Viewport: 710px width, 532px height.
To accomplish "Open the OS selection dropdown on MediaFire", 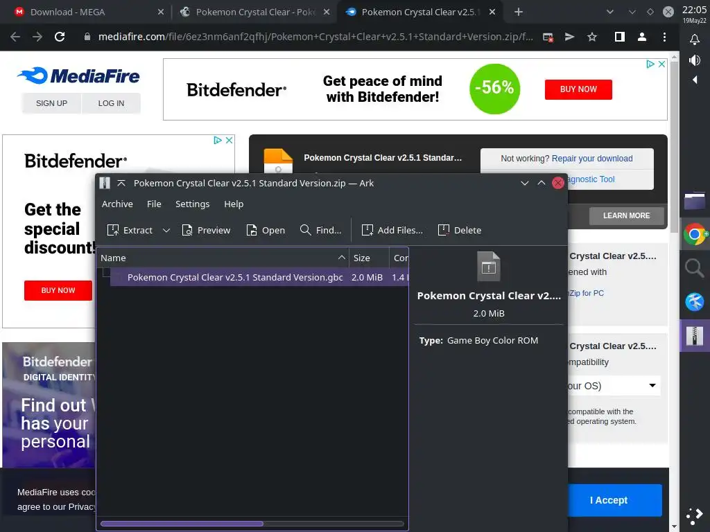I will coord(613,386).
